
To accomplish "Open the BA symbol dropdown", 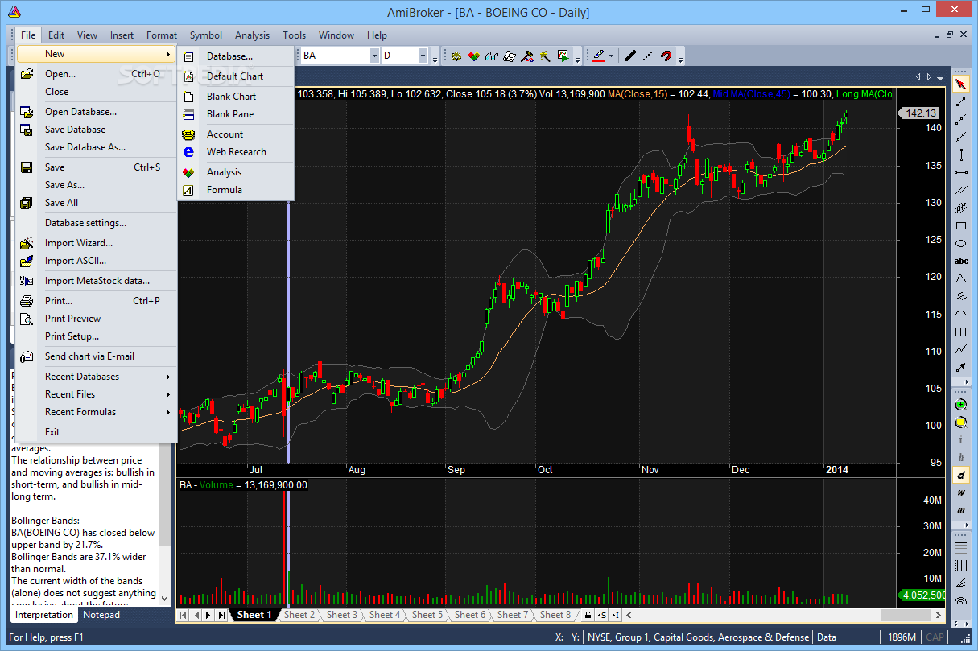I will [374, 56].
